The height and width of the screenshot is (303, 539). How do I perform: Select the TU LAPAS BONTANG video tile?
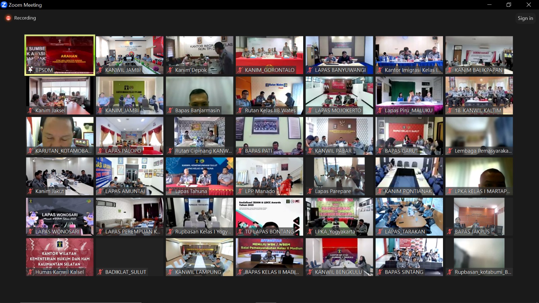pyautogui.click(x=269, y=215)
